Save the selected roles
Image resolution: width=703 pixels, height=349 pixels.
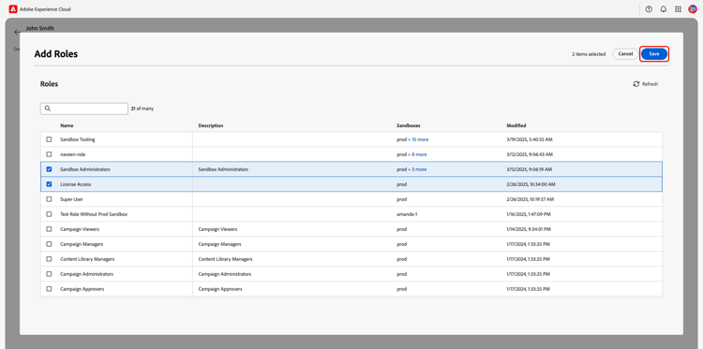tap(654, 54)
